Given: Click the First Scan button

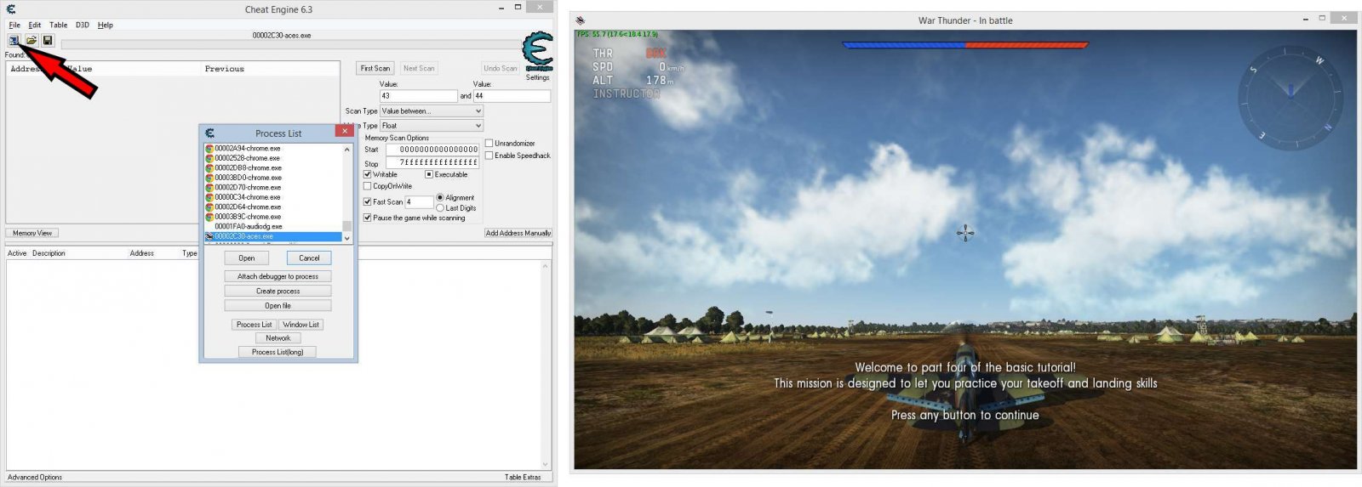Looking at the screenshot, I should (375, 68).
